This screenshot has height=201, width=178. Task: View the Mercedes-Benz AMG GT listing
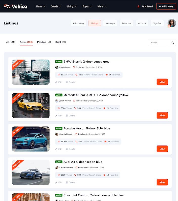click(x=162, y=115)
